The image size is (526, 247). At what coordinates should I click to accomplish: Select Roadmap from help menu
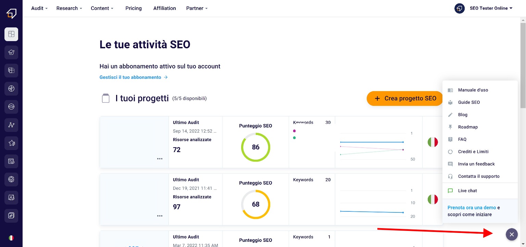467,127
